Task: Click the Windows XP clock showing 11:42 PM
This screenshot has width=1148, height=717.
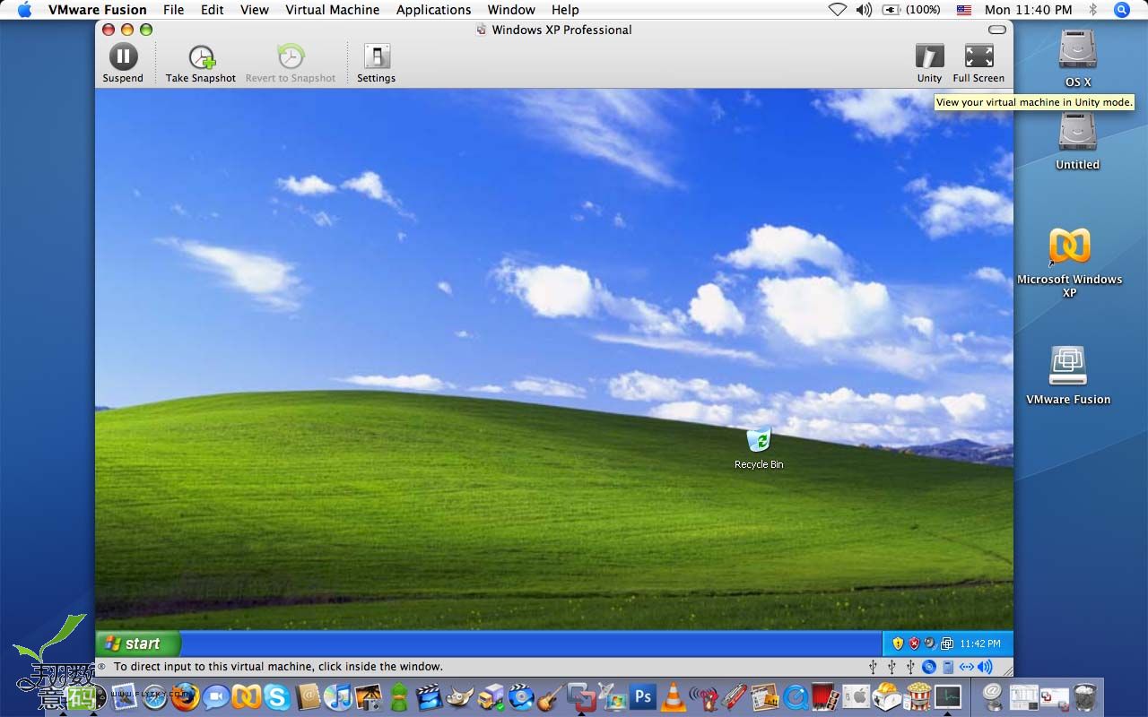Action: point(980,644)
